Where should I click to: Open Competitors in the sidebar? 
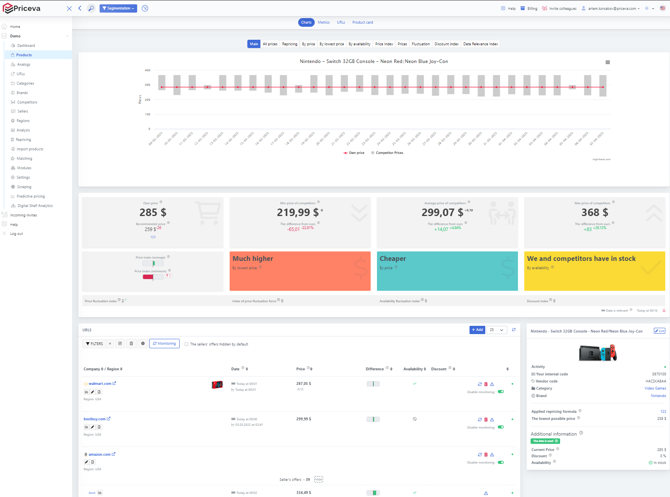[27, 102]
